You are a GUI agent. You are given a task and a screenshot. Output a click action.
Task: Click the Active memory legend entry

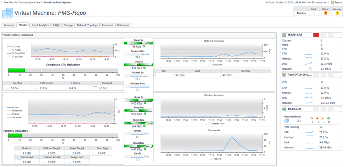pyautogui.click(x=13, y=107)
